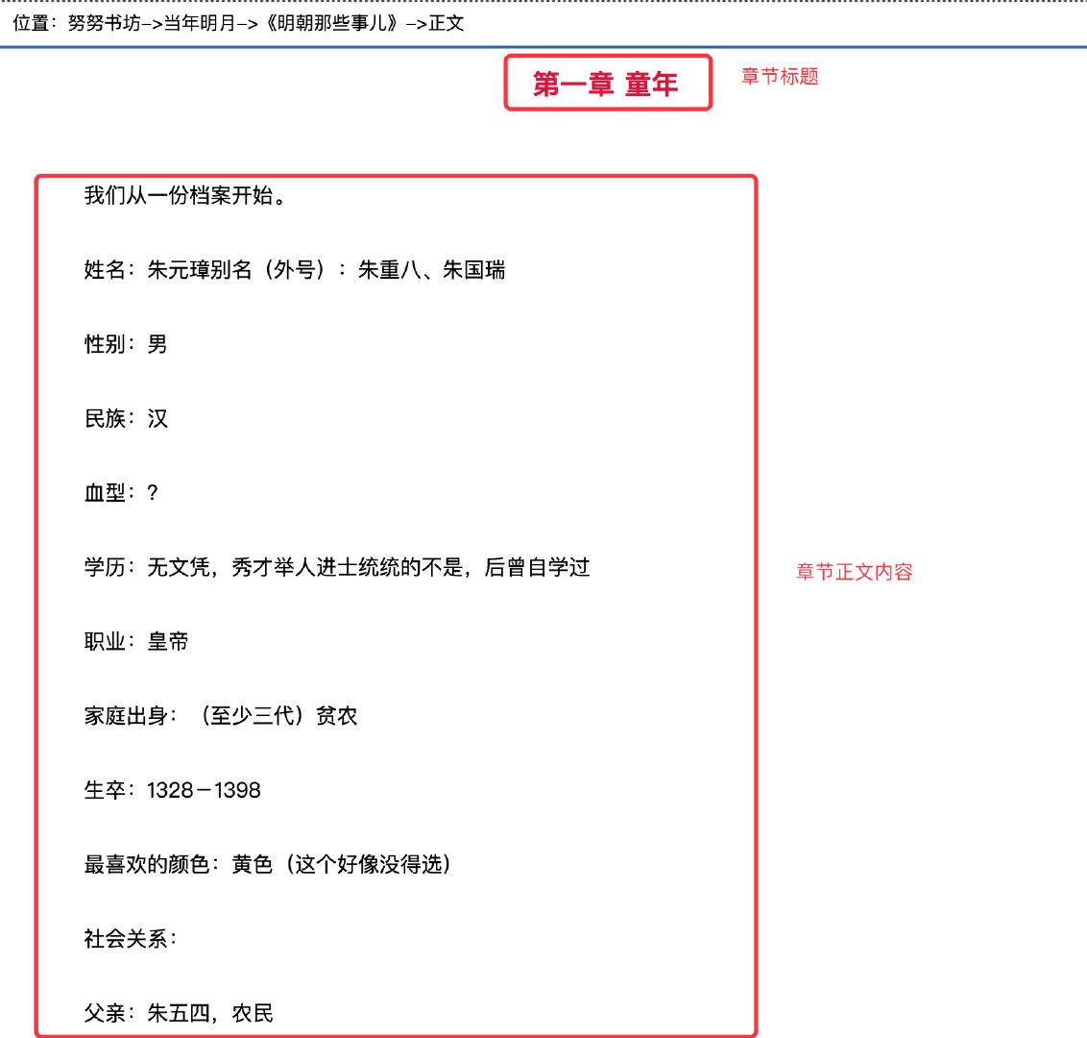This screenshot has height=1038, width=1087.
Task: Click the line 职业：皇帝
Action: point(136,642)
